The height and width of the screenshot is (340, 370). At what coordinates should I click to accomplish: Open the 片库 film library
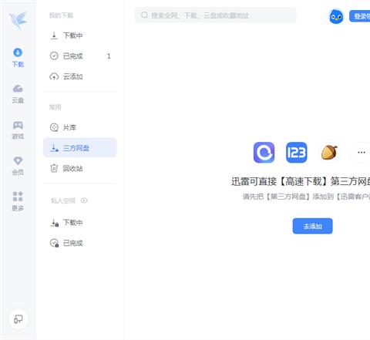[80, 127]
